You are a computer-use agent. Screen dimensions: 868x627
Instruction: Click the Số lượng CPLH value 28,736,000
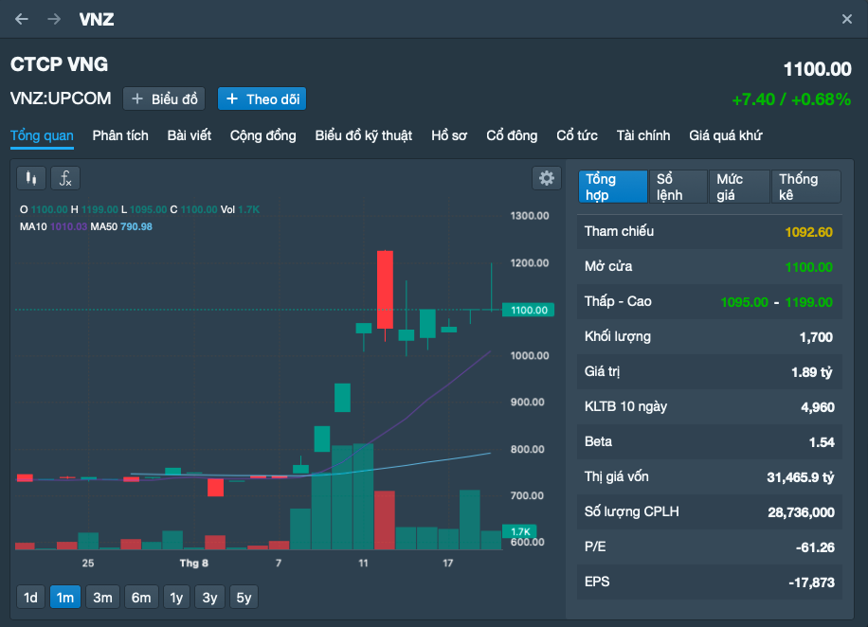(x=801, y=512)
